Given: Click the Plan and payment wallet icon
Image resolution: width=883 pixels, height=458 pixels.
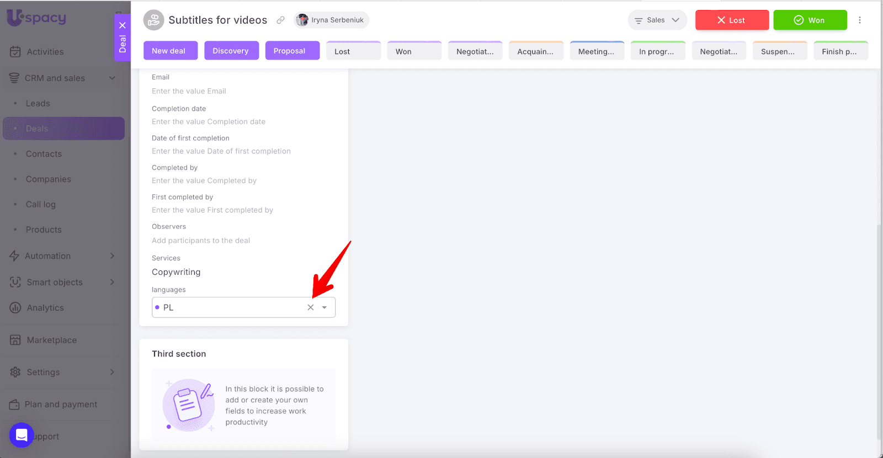Looking at the screenshot, I should coord(14,404).
